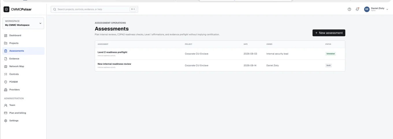Click the Scheduled status badge

click(331, 54)
